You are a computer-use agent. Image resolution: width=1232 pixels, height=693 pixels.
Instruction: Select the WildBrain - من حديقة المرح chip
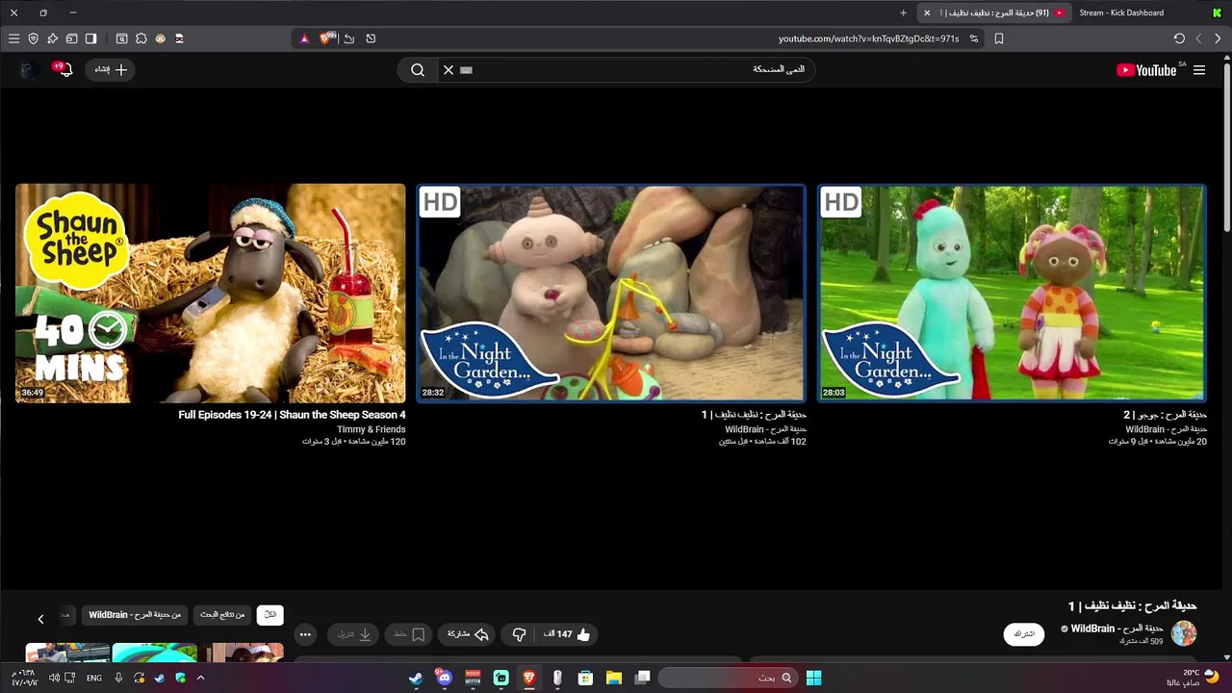[x=135, y=615]
